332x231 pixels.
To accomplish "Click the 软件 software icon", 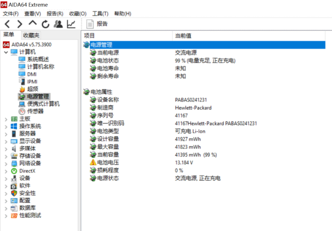I will [x=14, y=186].
